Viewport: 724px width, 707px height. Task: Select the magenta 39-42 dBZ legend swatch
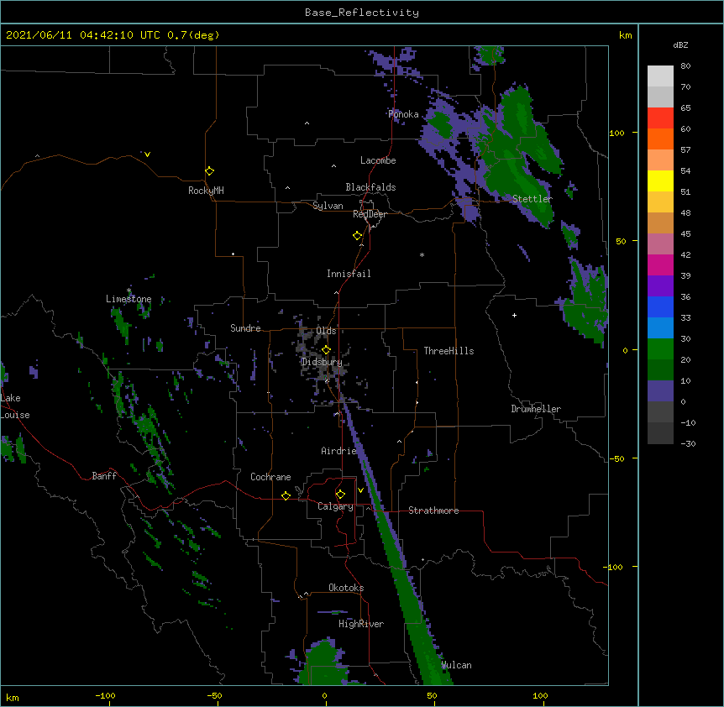[660, 264]
